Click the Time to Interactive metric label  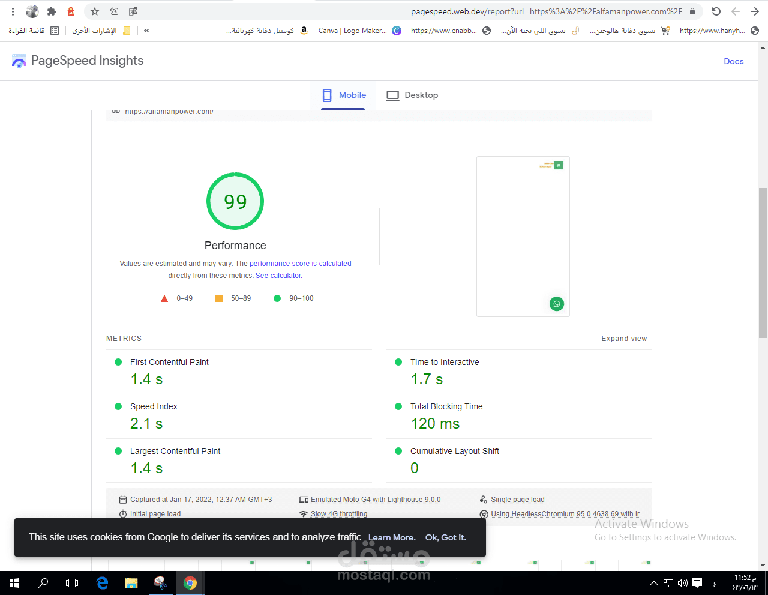[445, 362]
